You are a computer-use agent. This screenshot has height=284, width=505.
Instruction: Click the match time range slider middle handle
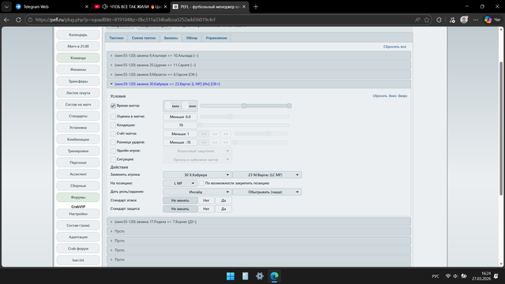click(x=244, y=106)
